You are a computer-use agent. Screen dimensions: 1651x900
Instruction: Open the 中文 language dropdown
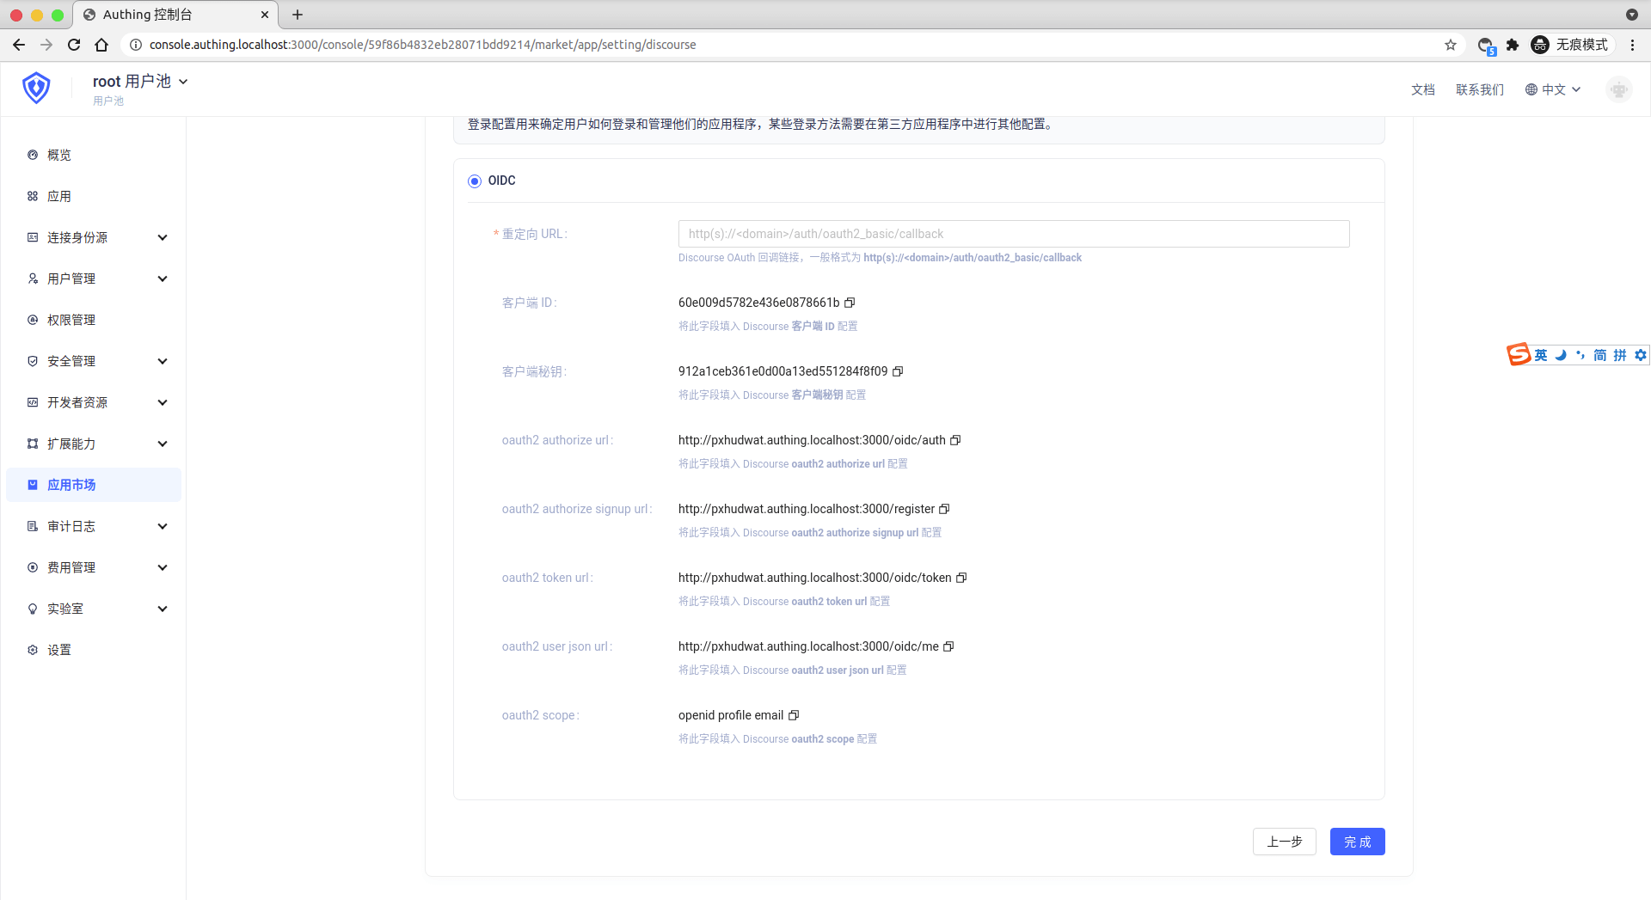click(1553, 89)
